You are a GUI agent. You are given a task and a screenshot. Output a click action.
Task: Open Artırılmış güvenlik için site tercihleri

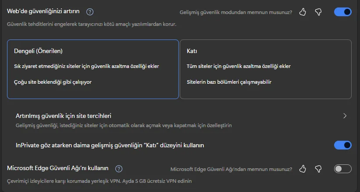tap(64, 116)
